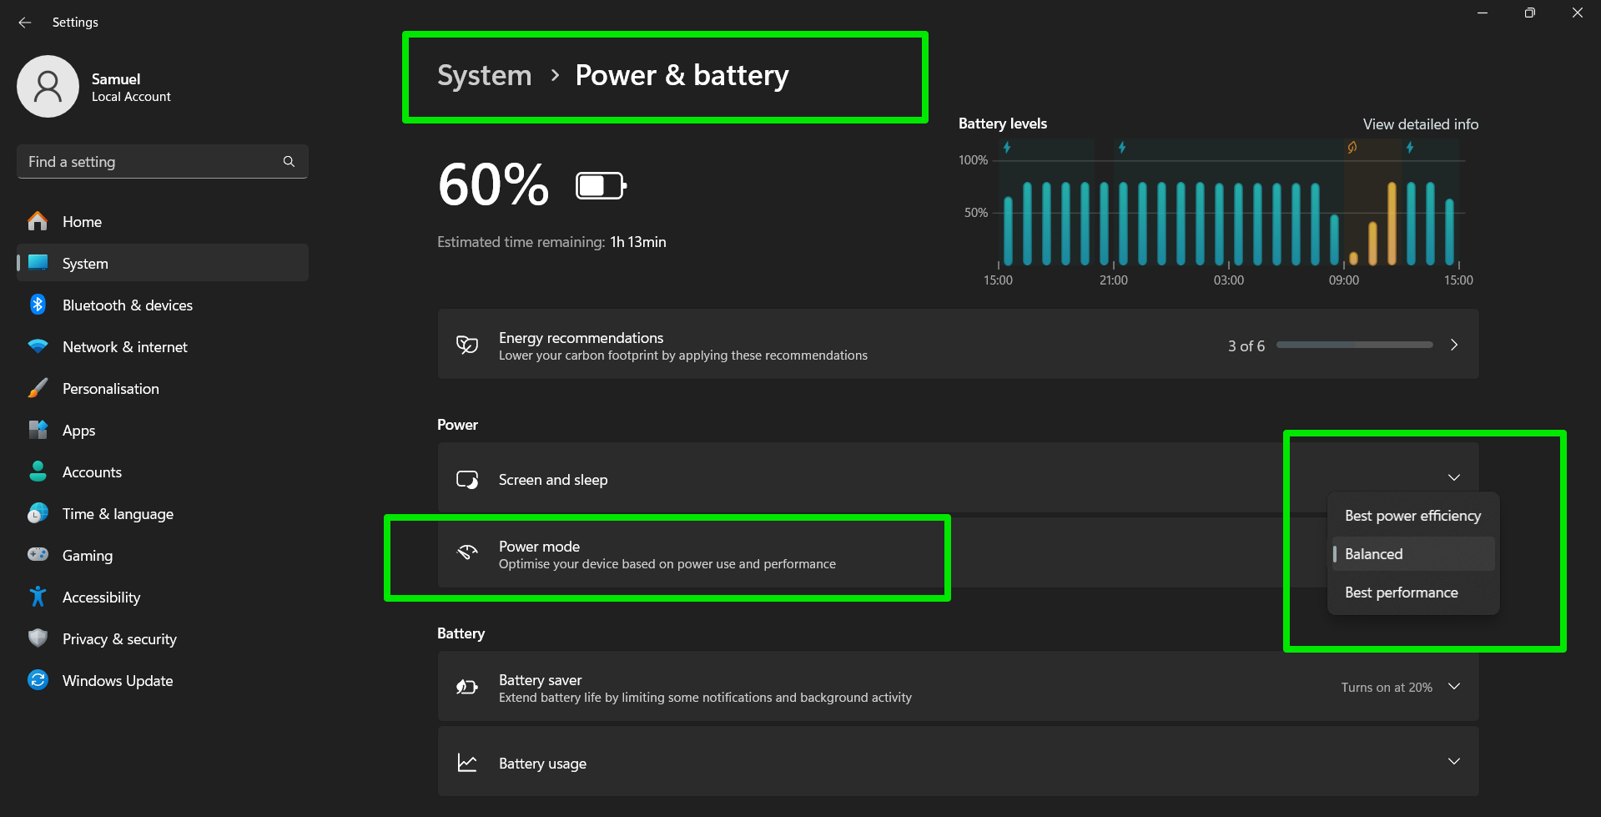Screen dimensions: 1601x817
Task: Click the Network & internet wifi icon
Action: point(38,346)
